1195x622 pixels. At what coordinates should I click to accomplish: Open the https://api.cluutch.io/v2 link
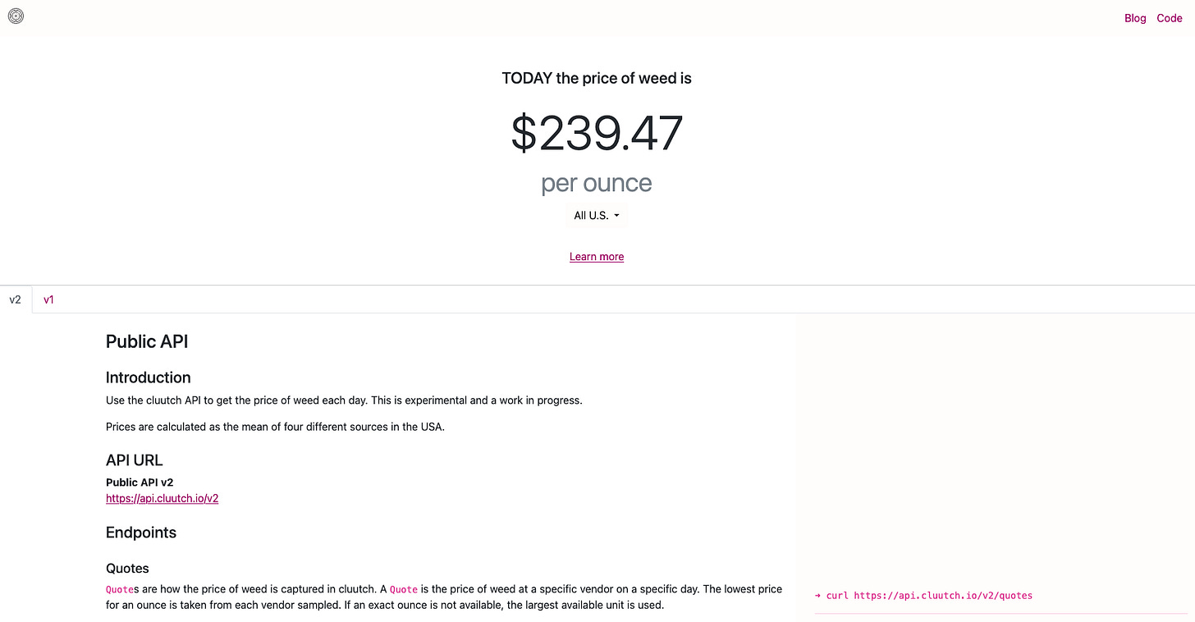coord(162,498)
